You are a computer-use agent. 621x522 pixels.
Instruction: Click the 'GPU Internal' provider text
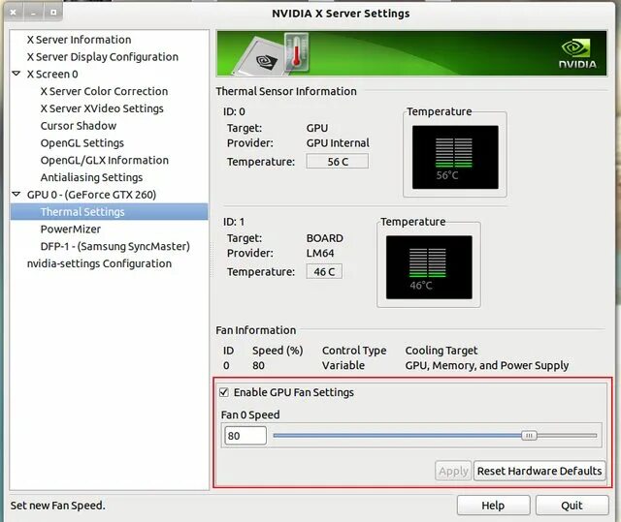pos(338,142)
